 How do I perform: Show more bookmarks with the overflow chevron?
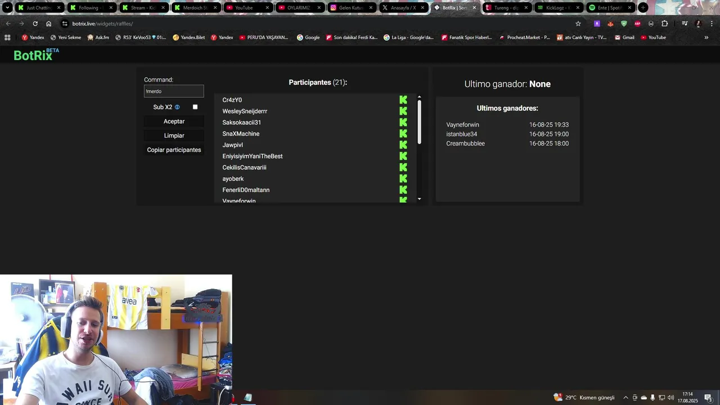(706, 37)
